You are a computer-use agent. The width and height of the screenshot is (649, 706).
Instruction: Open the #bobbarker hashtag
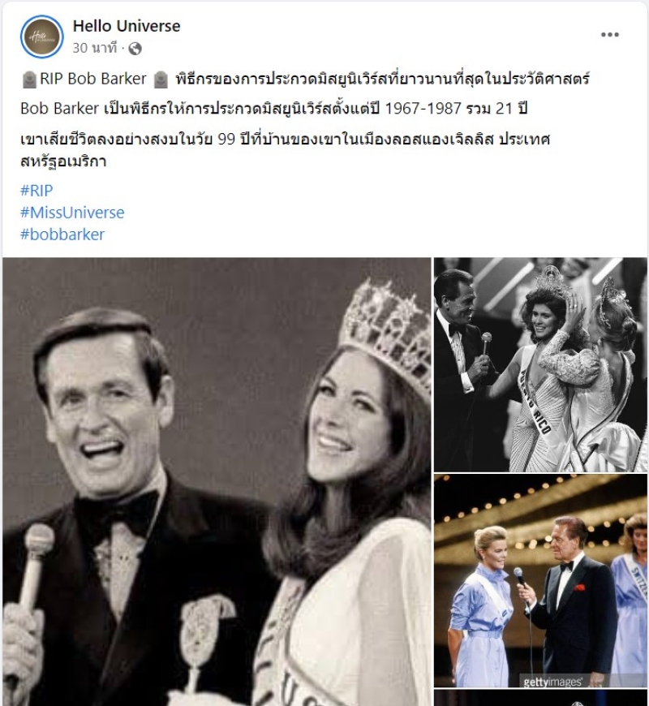[62, 235]
